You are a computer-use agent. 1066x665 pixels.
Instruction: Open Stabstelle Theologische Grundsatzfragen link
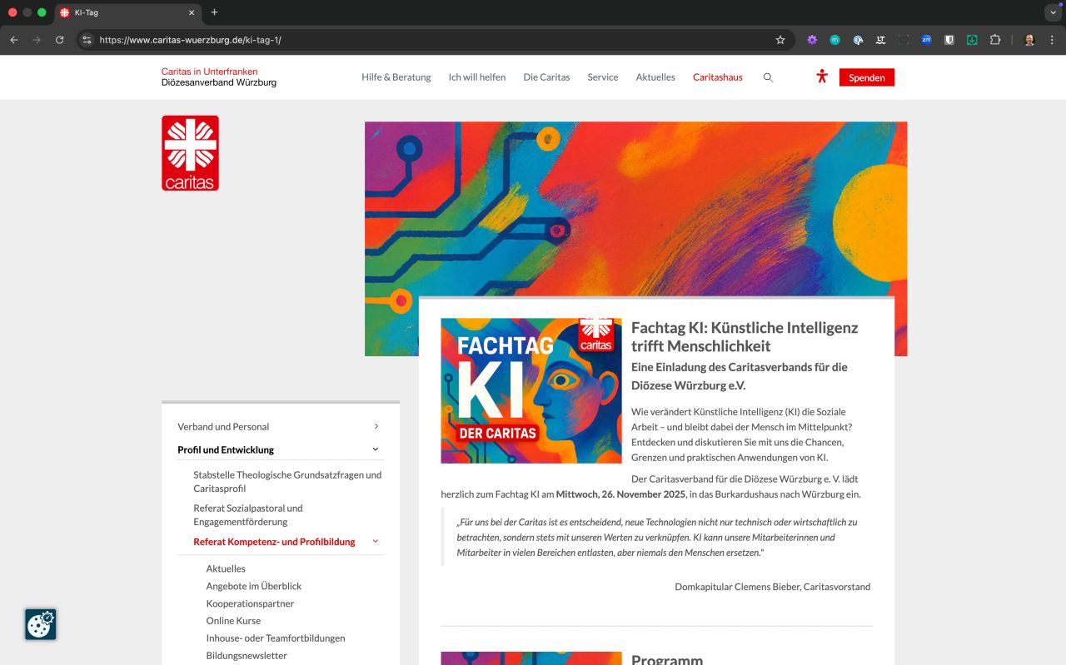(287, 482)
